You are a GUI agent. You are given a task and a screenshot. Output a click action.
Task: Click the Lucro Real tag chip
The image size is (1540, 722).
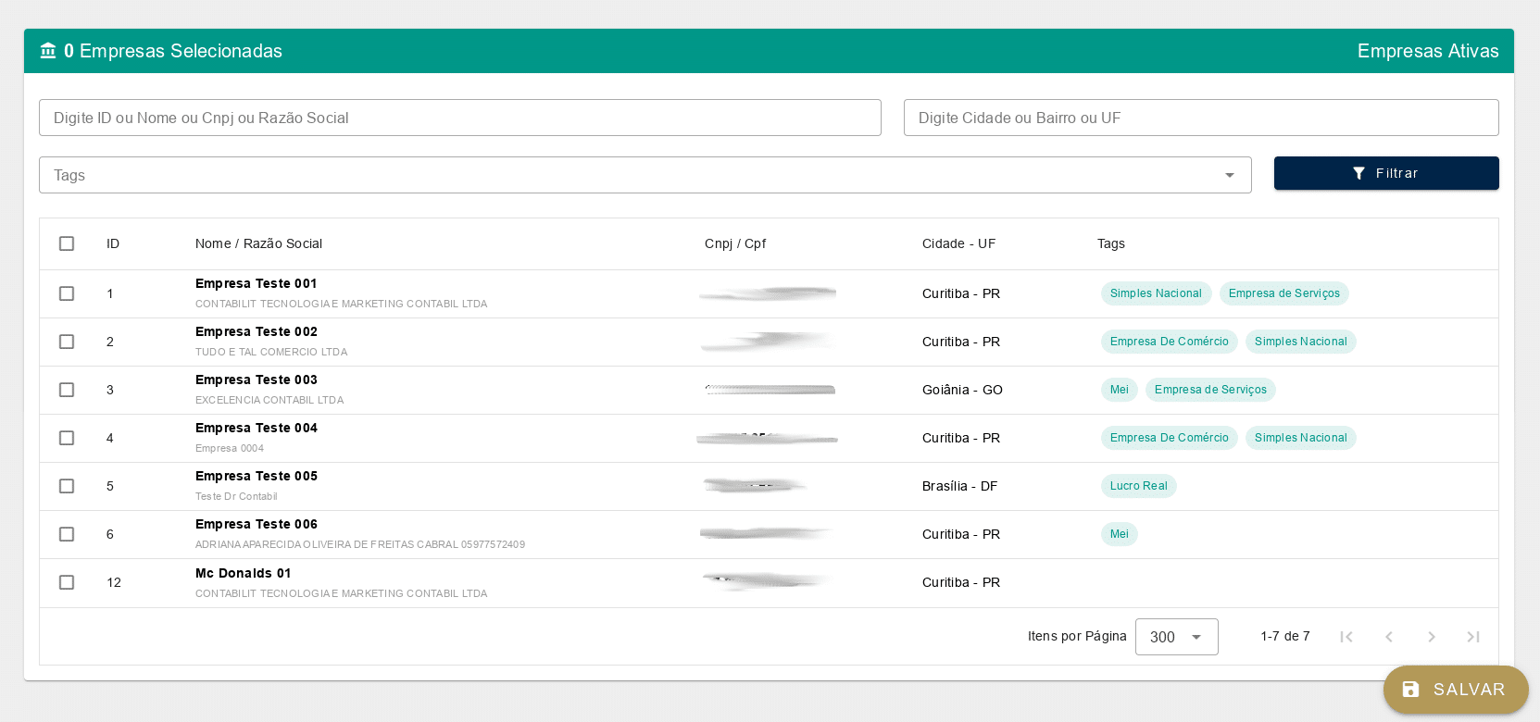(x=1138, y=486)
